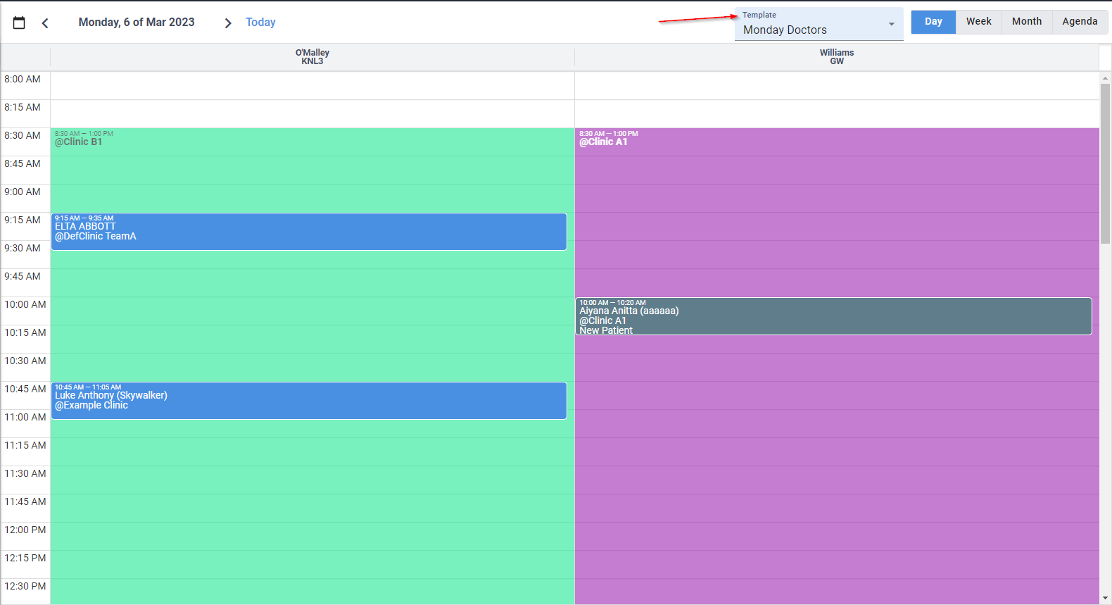1112x605 pixels.
Task: Click the 8:45 AM time label
Action: click(23, 163)
